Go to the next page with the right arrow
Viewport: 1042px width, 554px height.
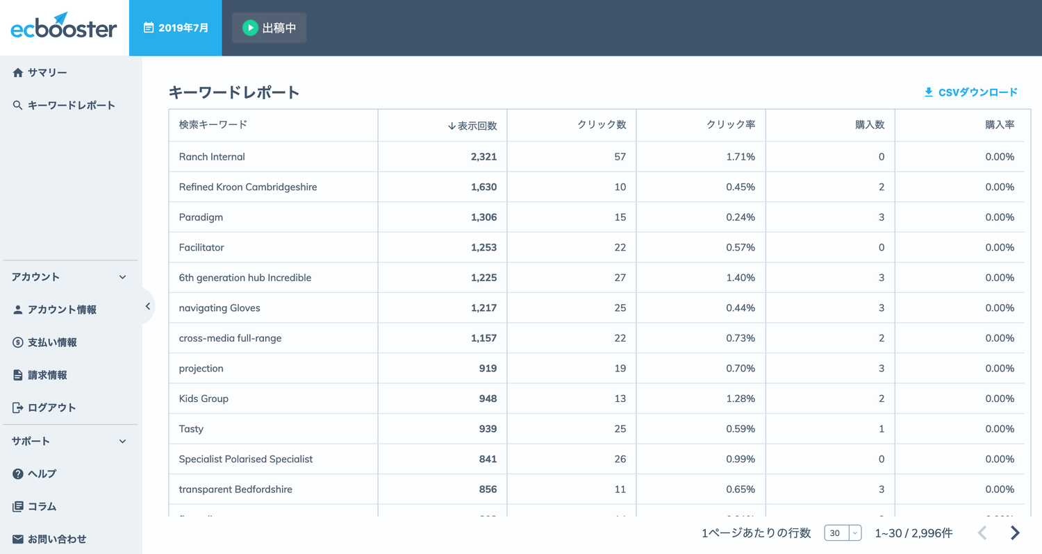point(1014,532)
